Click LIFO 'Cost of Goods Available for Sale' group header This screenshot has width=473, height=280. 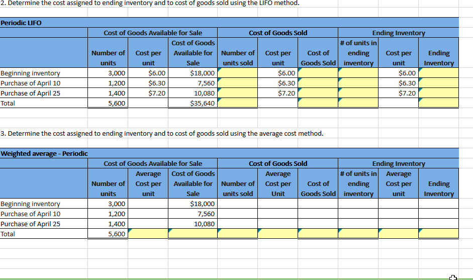tap(153, 33)
